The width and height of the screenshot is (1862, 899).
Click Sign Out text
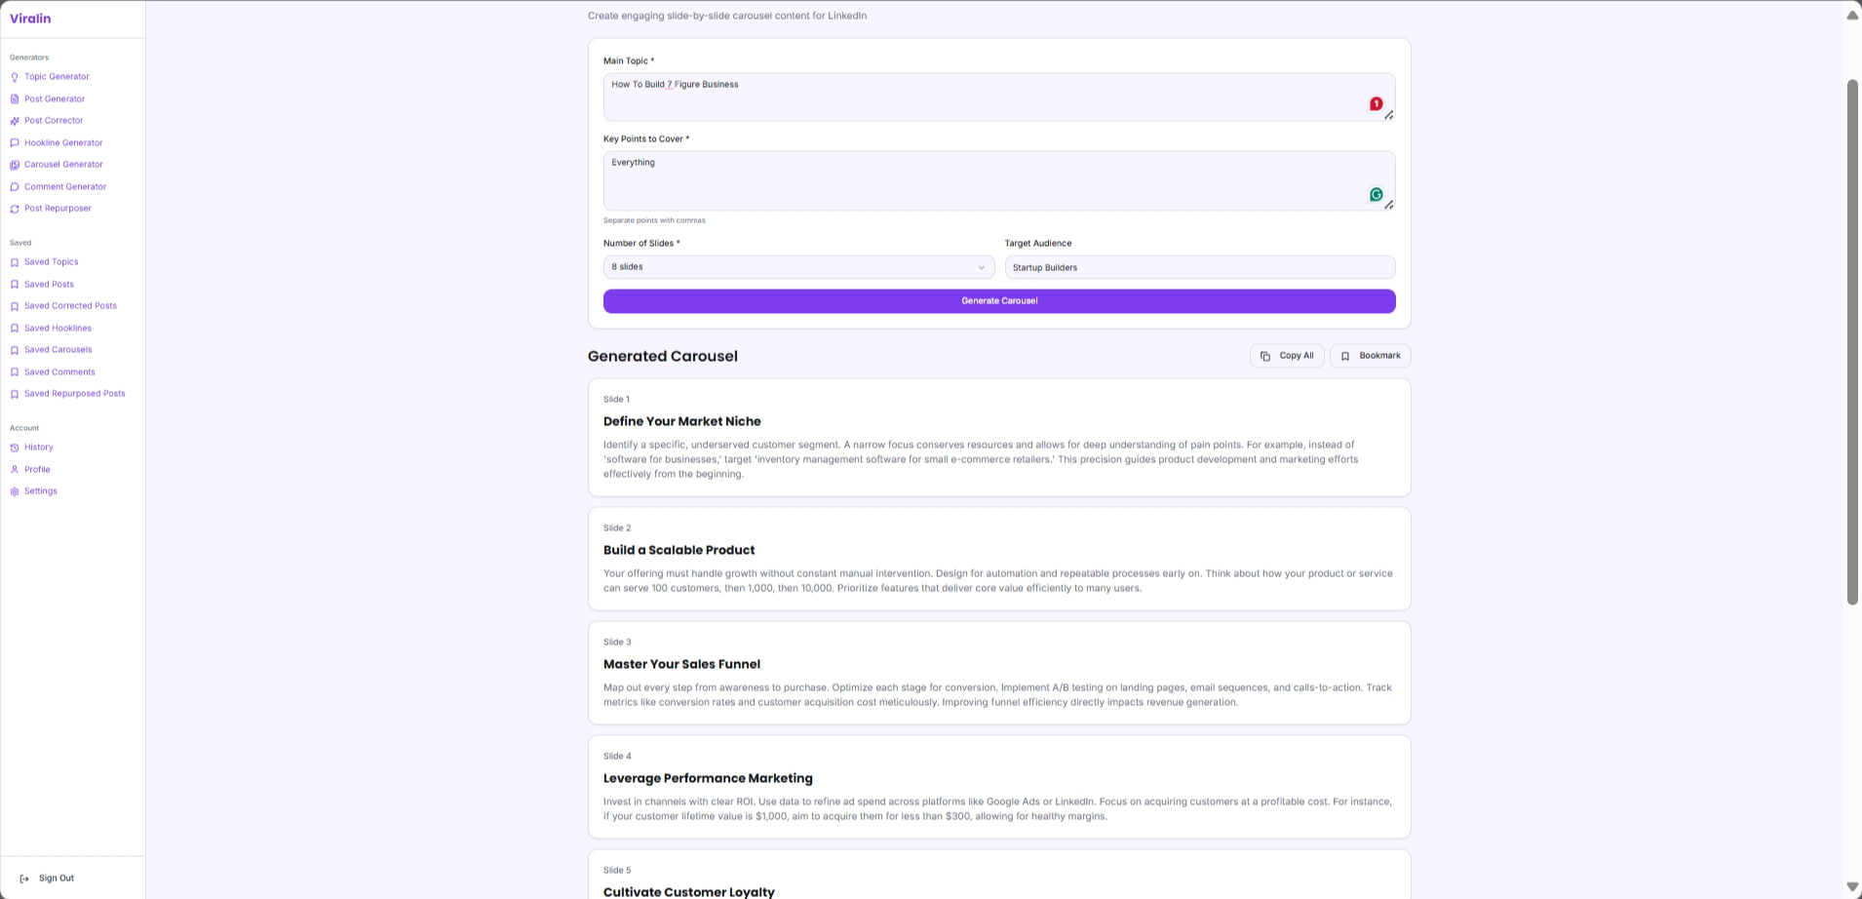click(57, 879)
